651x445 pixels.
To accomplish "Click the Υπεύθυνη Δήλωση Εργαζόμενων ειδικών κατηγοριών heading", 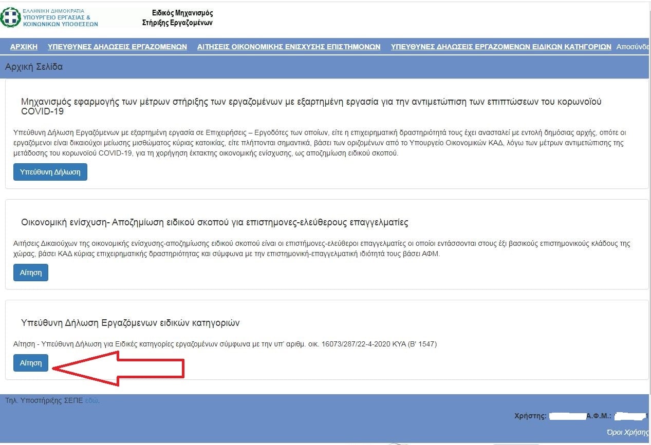I will point(131,323).
